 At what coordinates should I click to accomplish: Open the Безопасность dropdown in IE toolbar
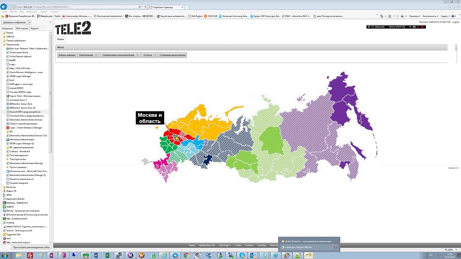[x=430, y=16]
